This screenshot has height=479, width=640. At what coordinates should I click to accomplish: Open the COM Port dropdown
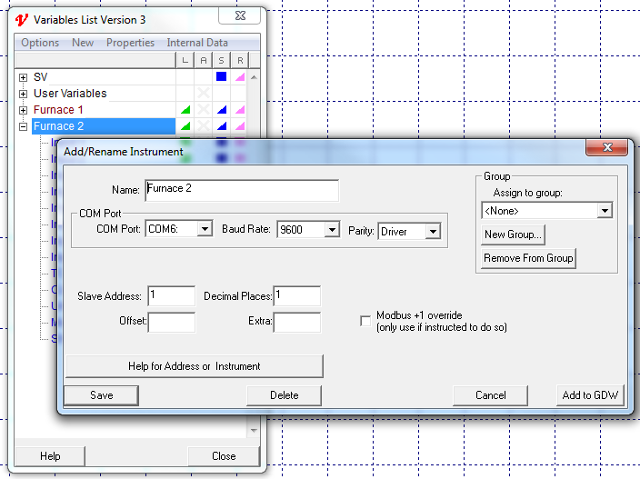[205, 230]
